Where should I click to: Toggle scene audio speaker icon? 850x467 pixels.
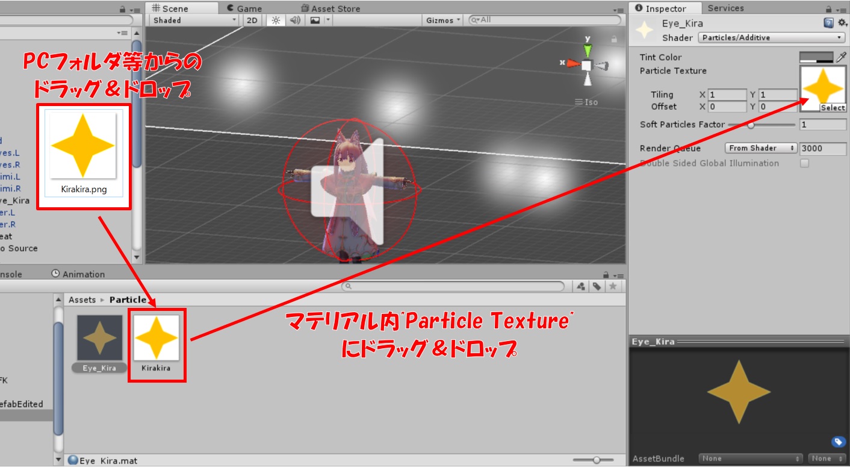tap(295, 20)
